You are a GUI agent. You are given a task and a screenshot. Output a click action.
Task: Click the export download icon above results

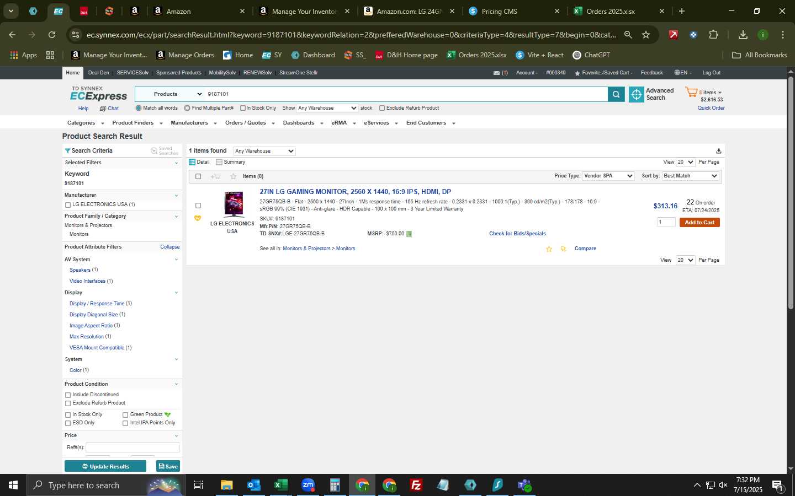(718, 151)
